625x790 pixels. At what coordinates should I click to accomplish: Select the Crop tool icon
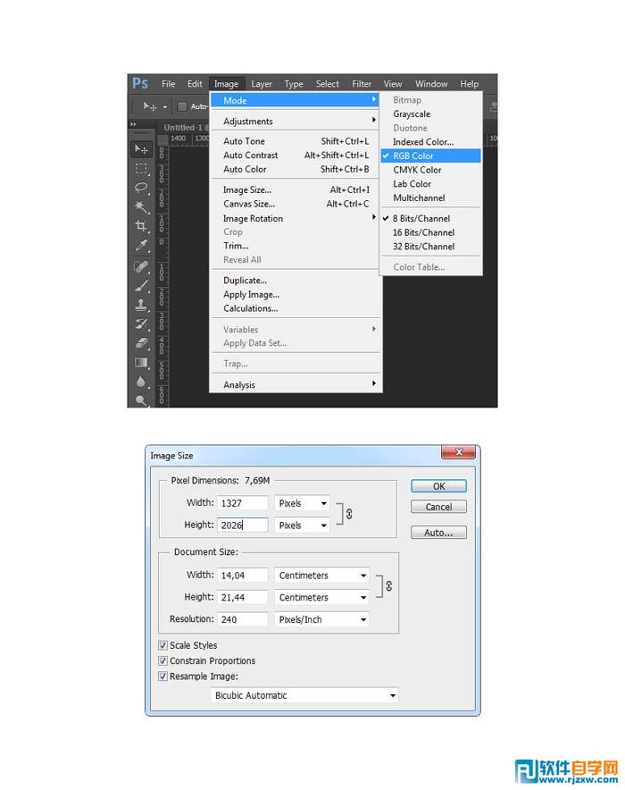[x=141, y=226]
